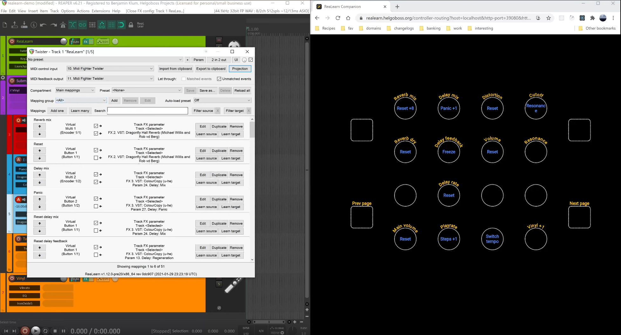Open the FX chain on the ReaLearn track

tap(85, 41)
